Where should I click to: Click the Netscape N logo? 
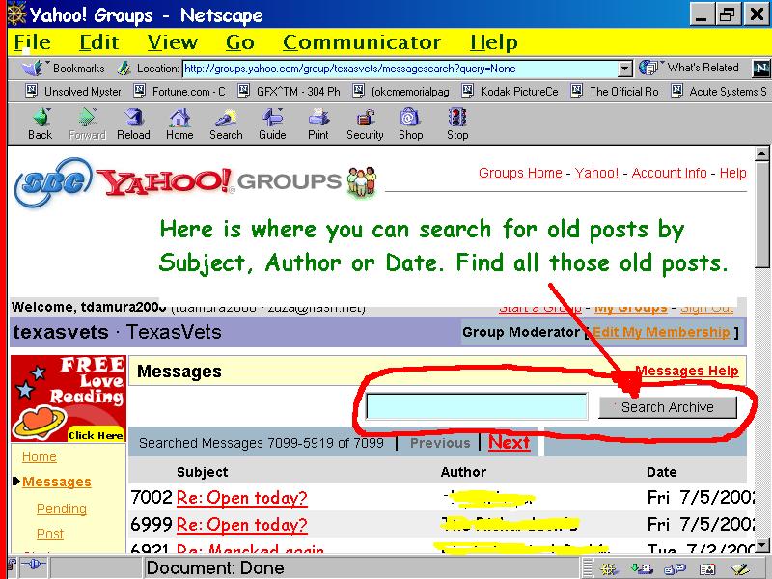pos(761,68)
